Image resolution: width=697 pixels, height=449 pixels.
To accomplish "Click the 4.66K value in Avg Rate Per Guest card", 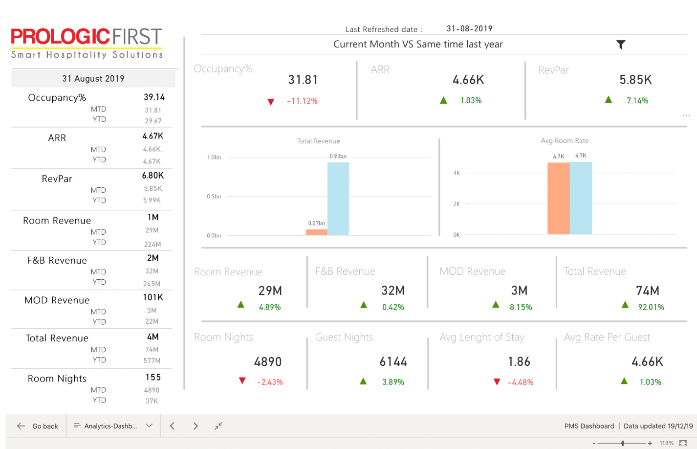I will click(647, 361).
